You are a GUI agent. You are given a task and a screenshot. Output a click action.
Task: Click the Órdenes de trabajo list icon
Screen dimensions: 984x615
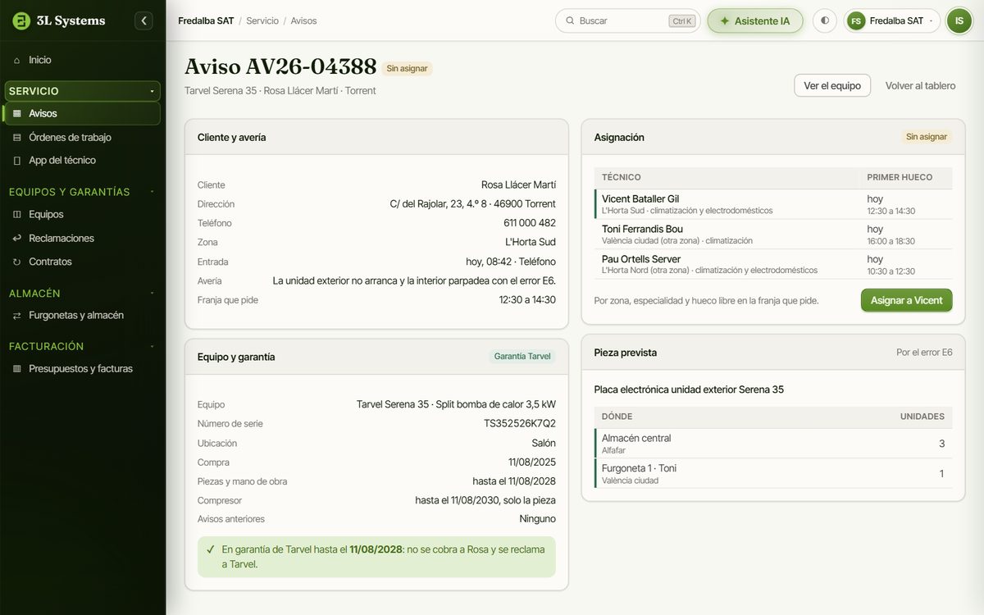(17, 138)
